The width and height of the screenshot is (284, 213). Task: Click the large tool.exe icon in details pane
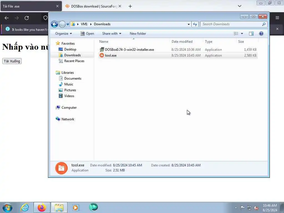[61, 168]
